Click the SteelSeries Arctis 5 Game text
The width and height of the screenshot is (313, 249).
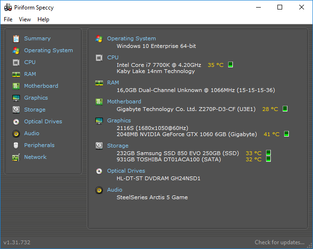point(152,197)
